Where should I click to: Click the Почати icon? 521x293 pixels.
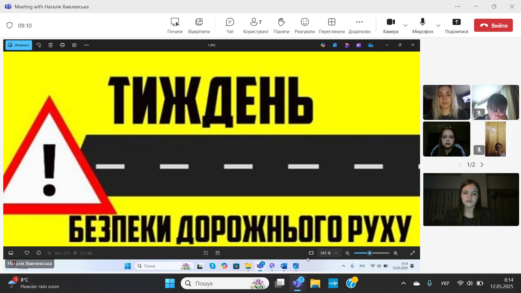[175, 22]
